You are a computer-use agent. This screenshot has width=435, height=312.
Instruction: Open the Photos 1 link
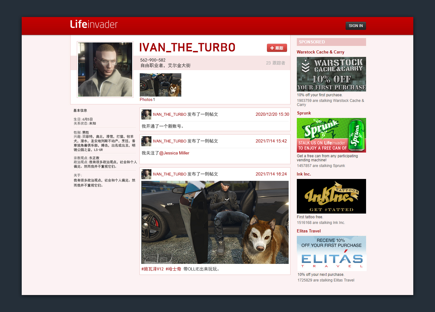coord(147,99)
